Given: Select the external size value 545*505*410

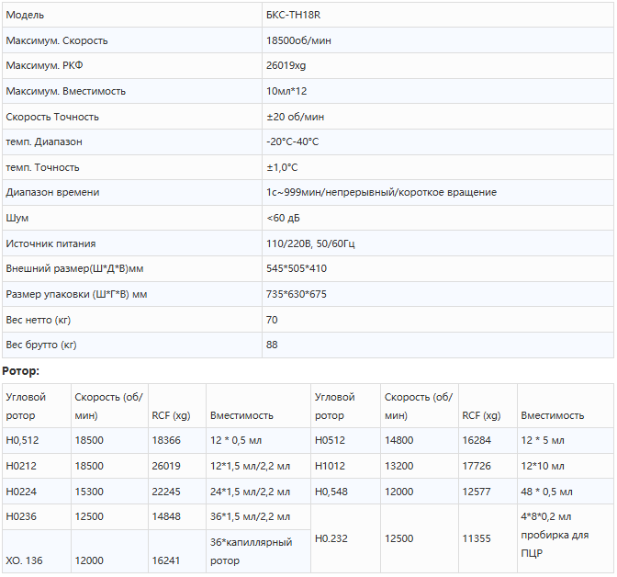Looking at the screenshot, I should [296, 268].
